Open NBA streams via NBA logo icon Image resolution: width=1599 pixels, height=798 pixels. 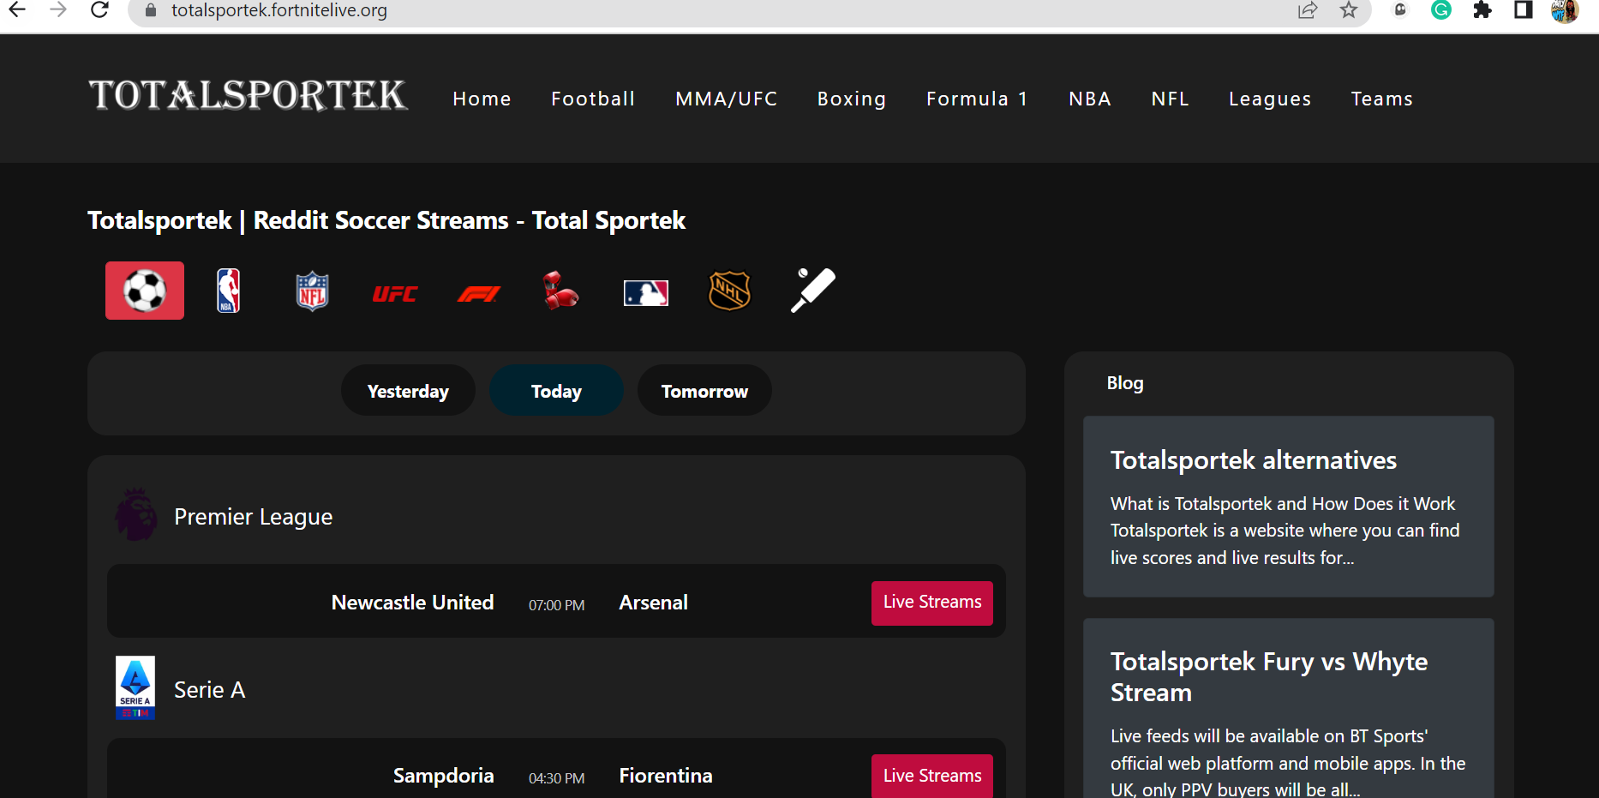[228, 291]
